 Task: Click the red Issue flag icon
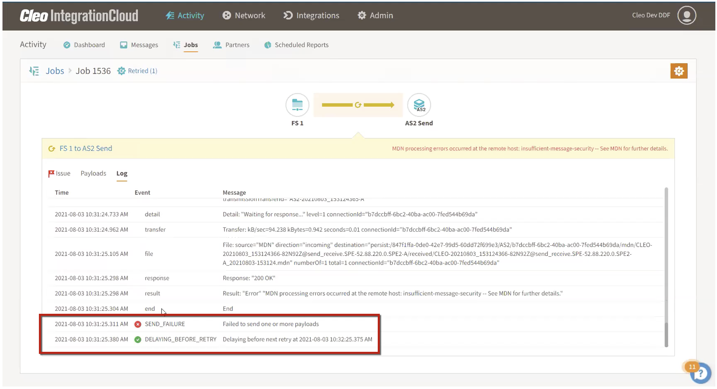coord(51,174)
